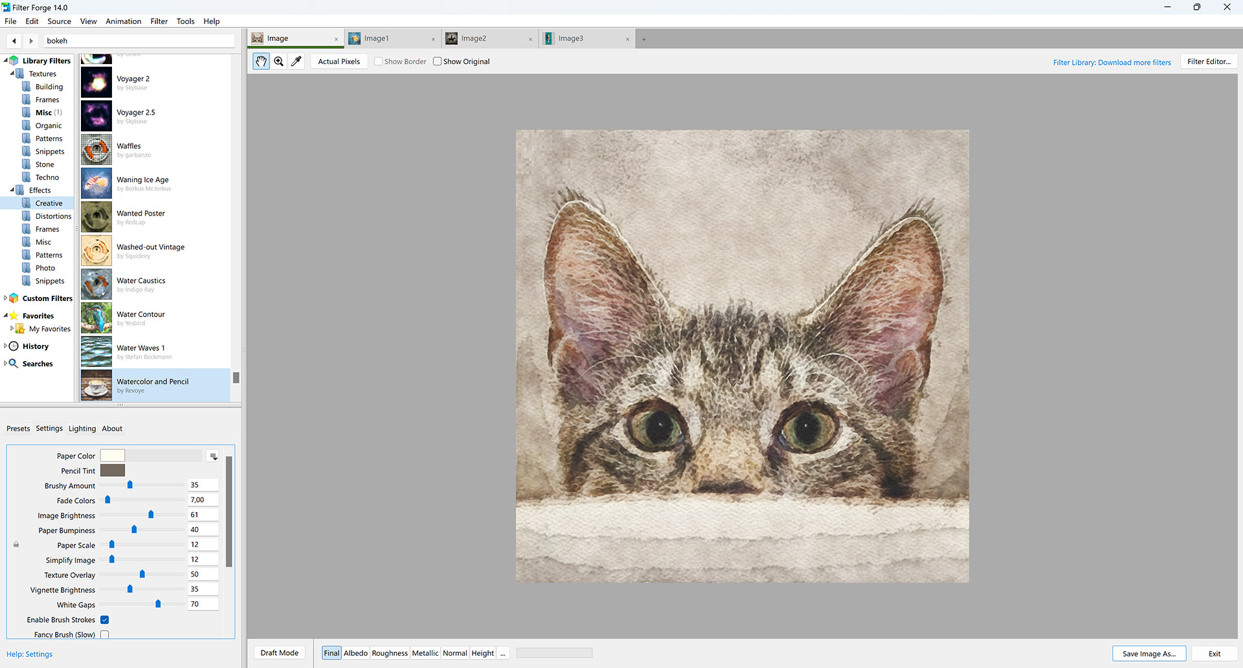Switch to the Presets tab
This screenshot has width=1243, height=668.
coord(18,429)
